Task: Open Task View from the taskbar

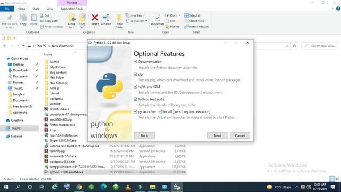Action: (x=42, y=187)
